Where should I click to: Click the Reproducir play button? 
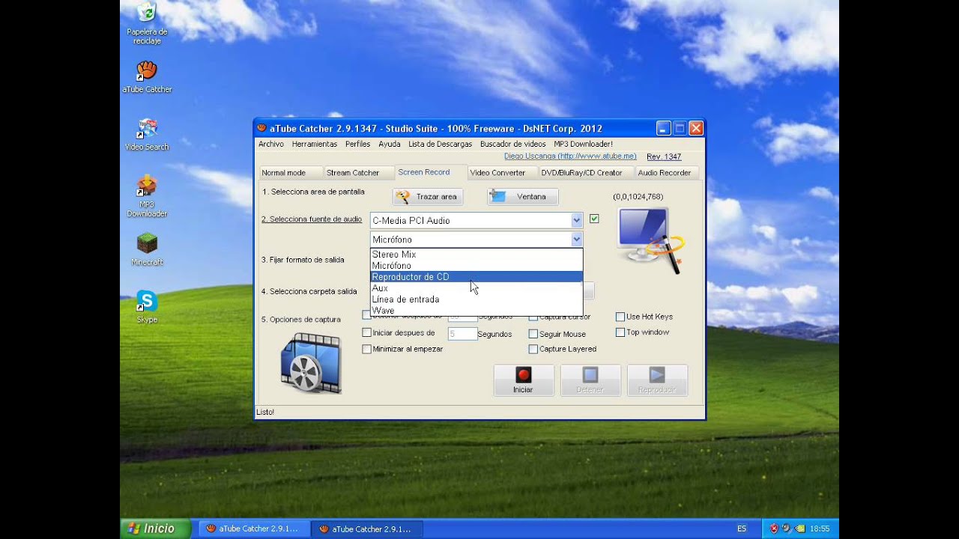(657, 380)
